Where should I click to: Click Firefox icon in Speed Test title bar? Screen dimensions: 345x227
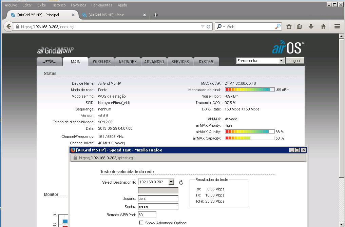(x=73, y=150)
